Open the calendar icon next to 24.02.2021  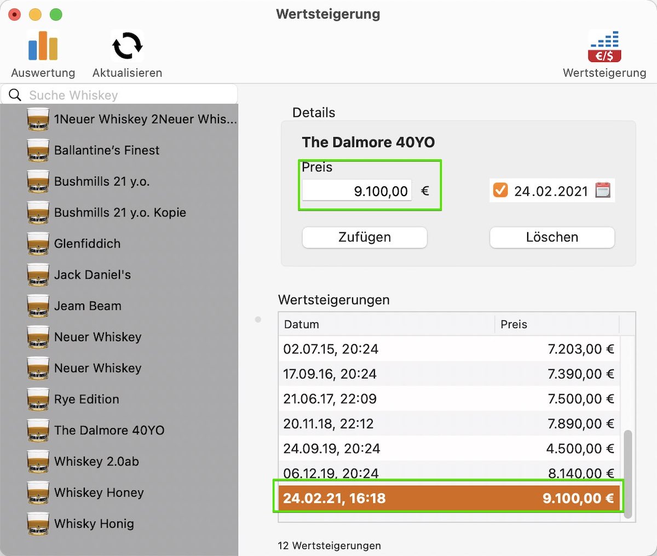click(x=602, y=190)
